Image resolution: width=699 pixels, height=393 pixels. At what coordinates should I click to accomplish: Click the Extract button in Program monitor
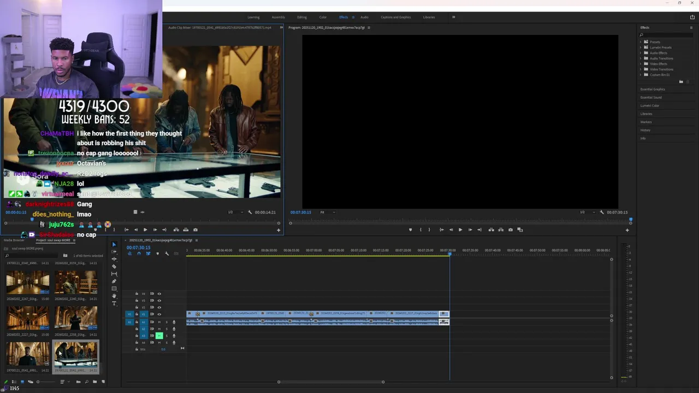[501, 230]
